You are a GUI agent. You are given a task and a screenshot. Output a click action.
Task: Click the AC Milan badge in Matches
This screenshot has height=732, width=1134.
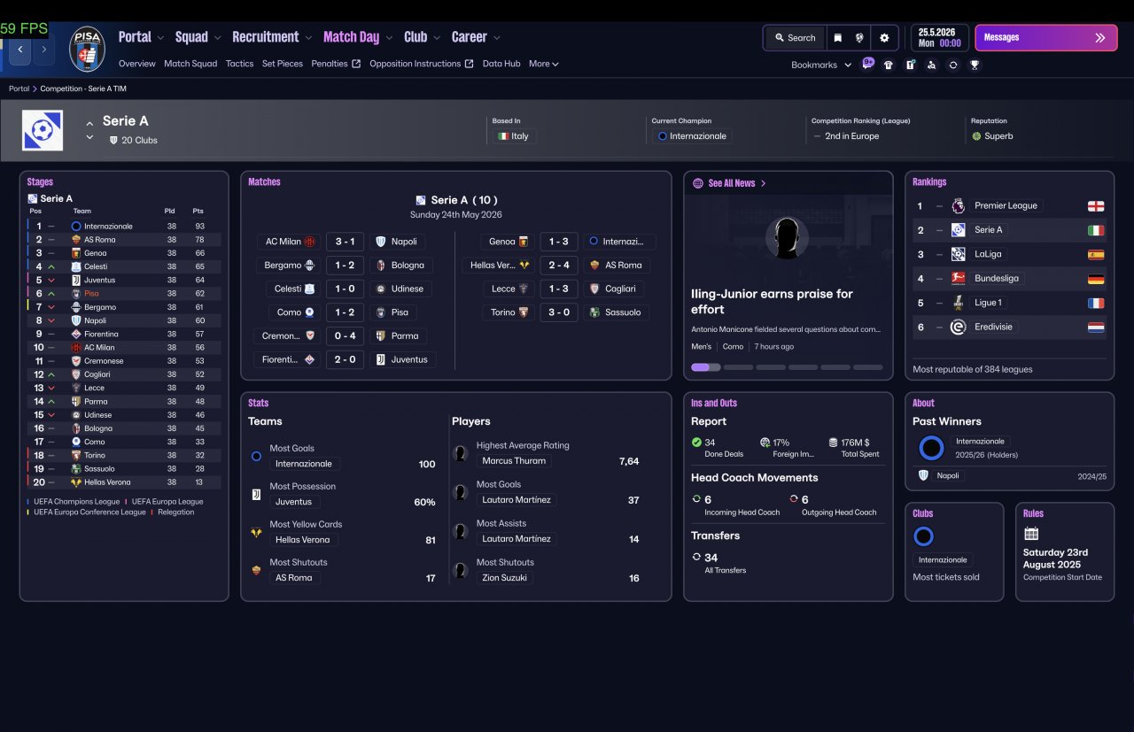click(310, 242)
